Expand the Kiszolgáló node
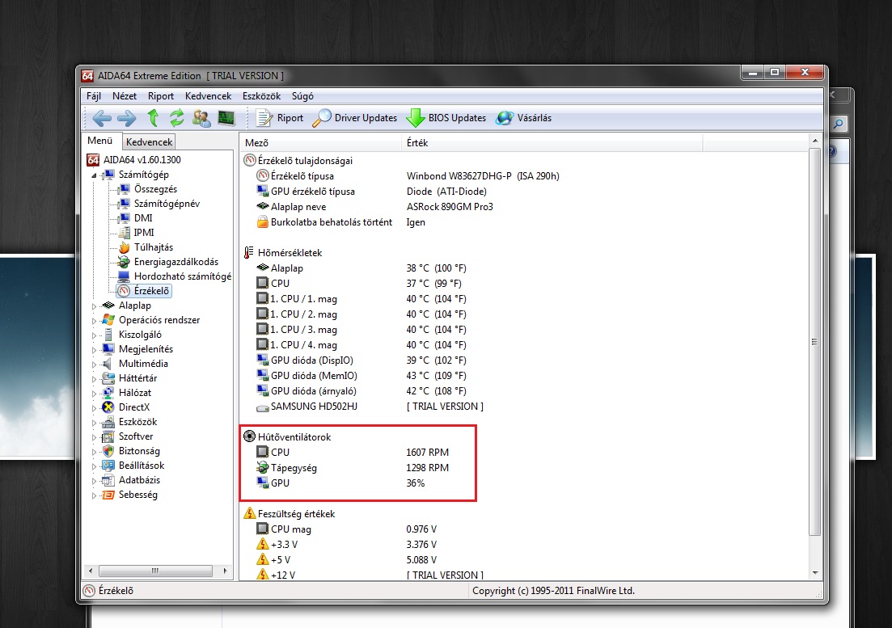 pyautogui.click(x=94, y=335)
